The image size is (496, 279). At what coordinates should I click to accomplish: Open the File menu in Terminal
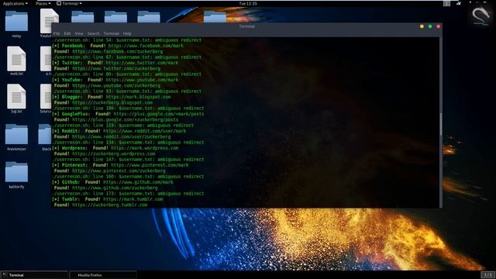click(x=57, y=33)
